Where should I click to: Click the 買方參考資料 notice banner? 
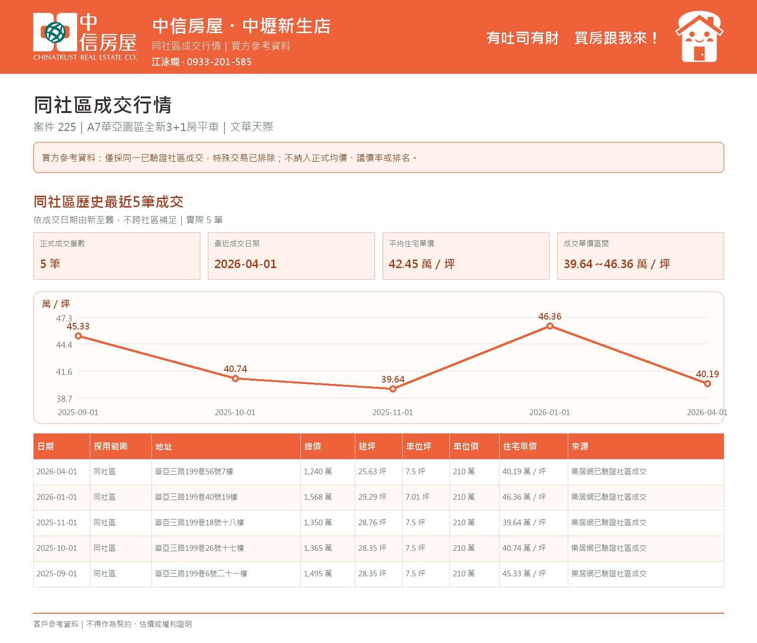378,157
